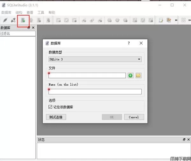191x161 pixels.
Task: Open the 工具 menu
Action: [41, 12]
